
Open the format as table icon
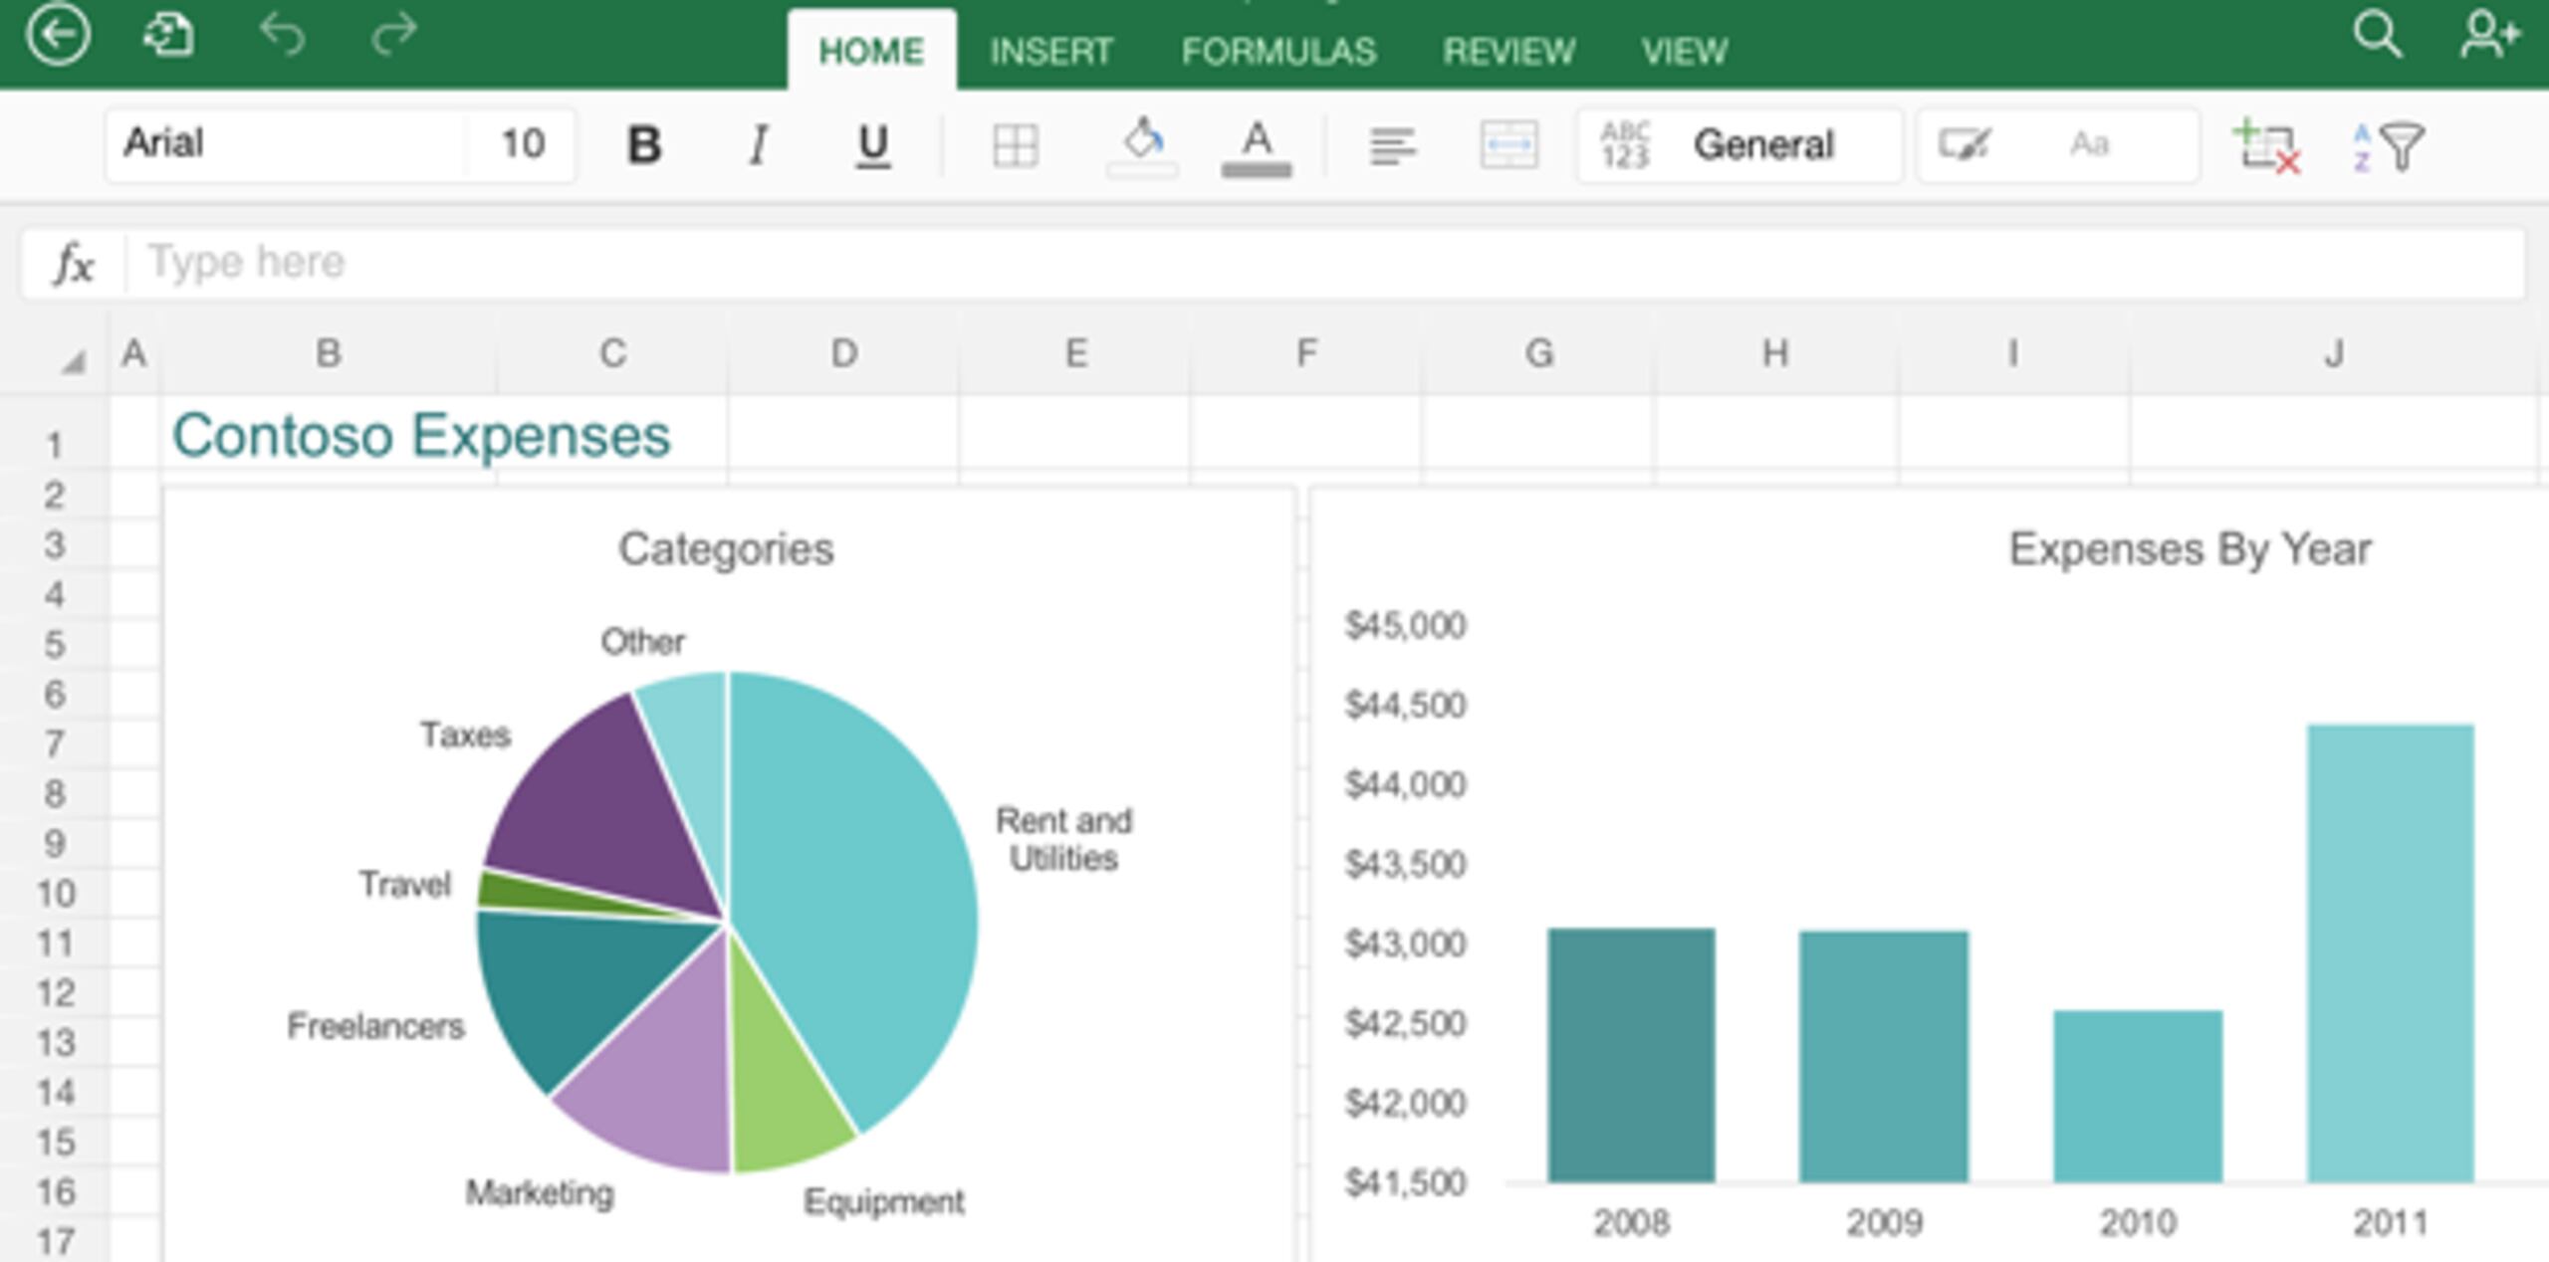click(1964, 145)
